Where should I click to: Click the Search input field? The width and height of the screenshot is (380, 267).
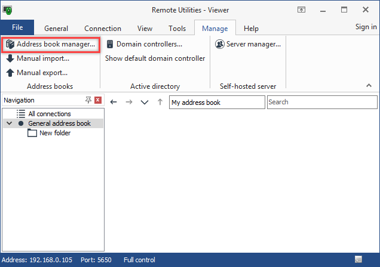tap(321, 103)
